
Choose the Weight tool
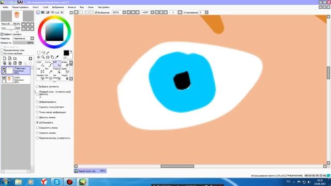(65, 77)
